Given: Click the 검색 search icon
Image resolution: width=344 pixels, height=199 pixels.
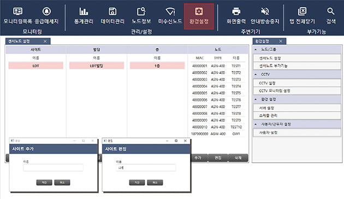Looking at the screenshot, I should (x=331, y=16).
